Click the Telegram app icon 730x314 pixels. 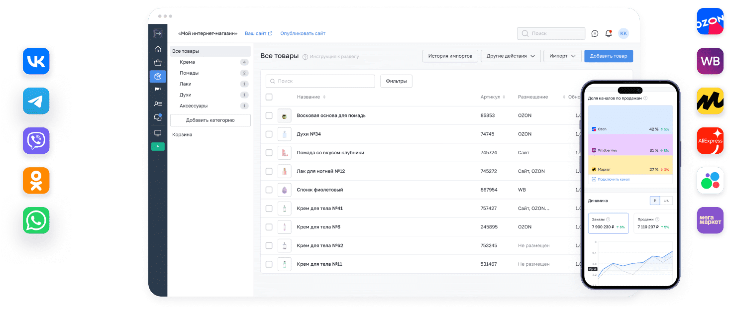36,101
